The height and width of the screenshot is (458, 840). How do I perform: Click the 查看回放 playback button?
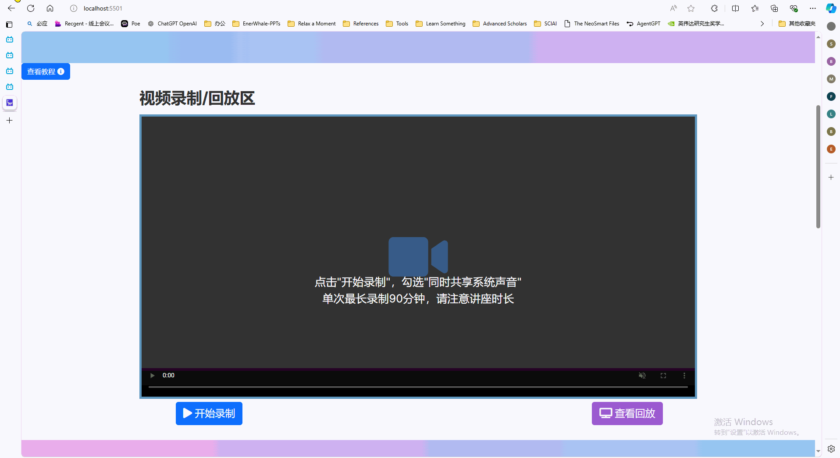click(x=627, y=413)
